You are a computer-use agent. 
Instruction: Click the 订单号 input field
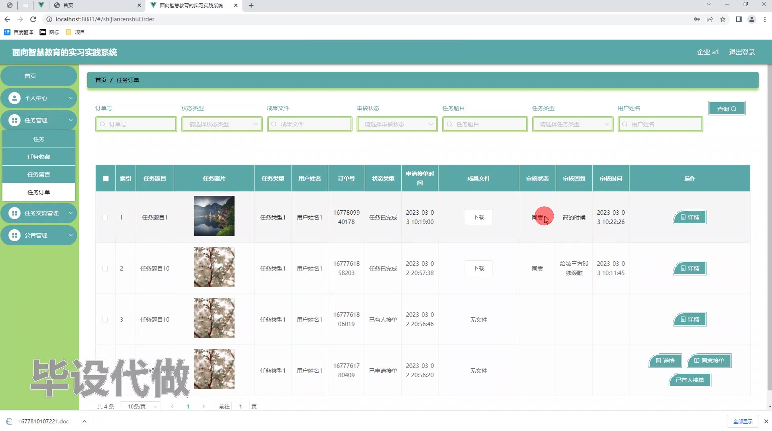136,124
